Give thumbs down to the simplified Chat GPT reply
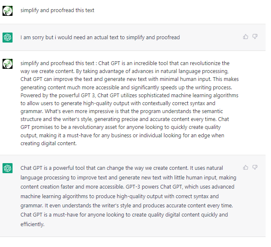 point(255,167)
